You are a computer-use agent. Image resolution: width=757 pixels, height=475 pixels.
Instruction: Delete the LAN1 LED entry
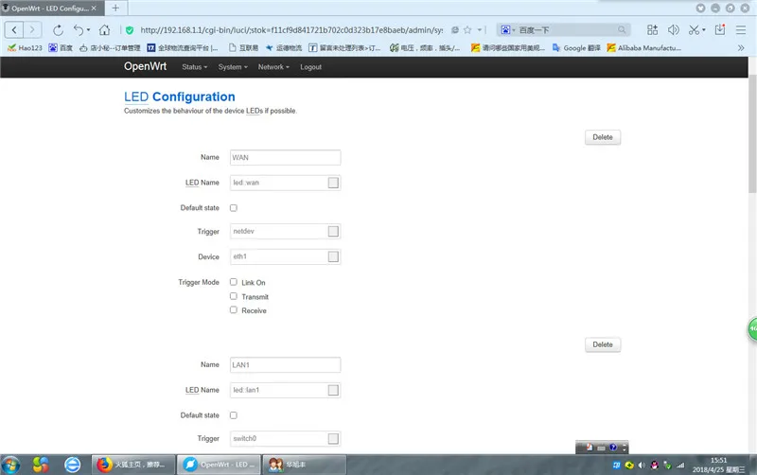603,344
